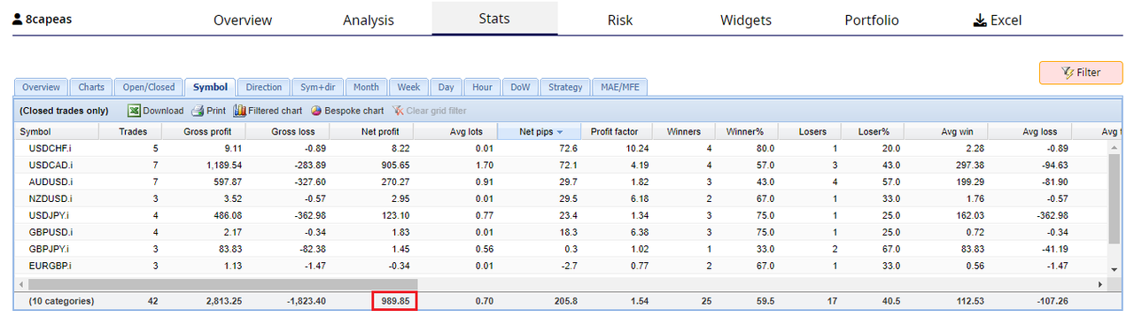Click the Download spreadsheet icon in toolbar

(134, 111)
